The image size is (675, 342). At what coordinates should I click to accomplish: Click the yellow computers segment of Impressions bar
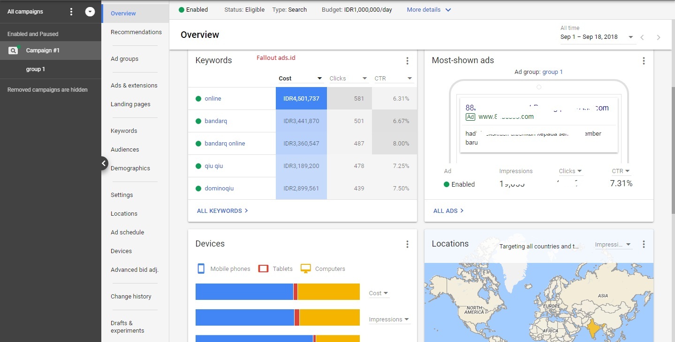pyautogui.click(x=330, y=317)
